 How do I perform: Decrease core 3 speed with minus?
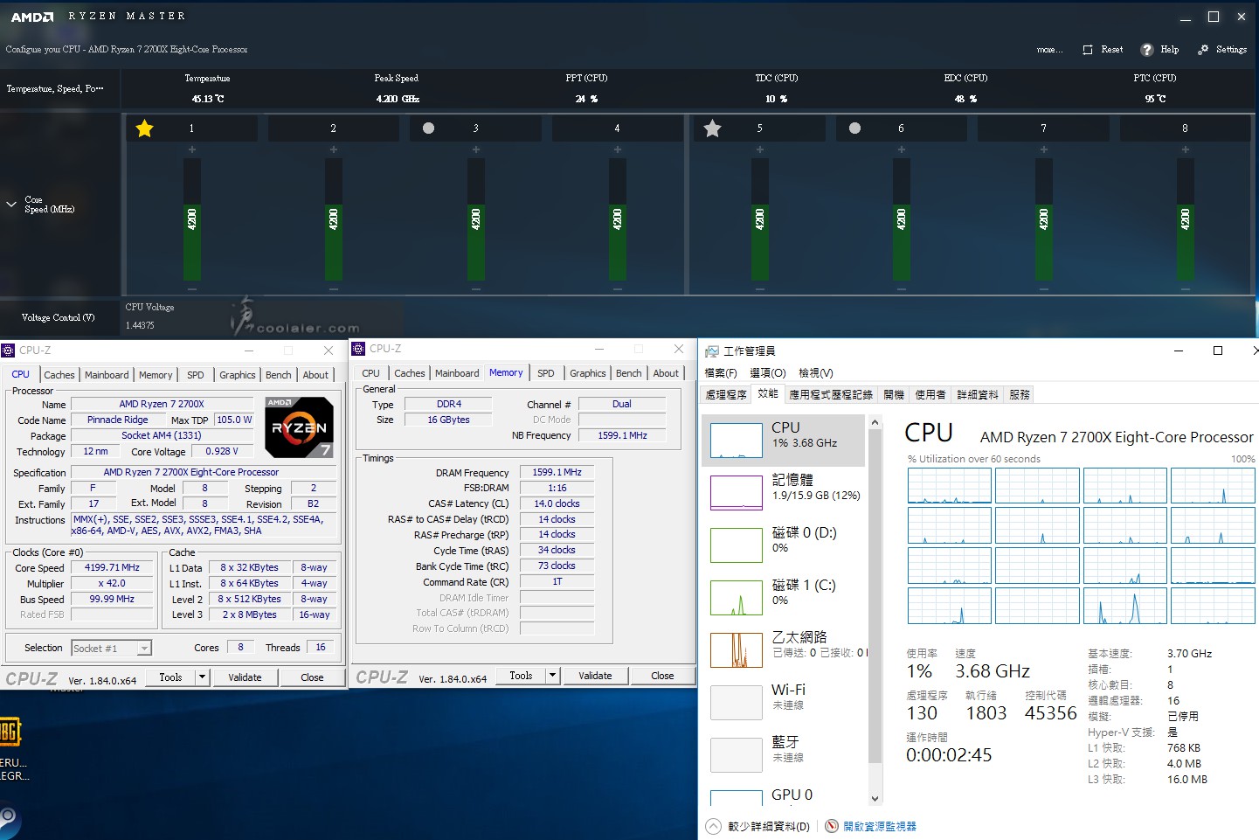tap(476, 289)
